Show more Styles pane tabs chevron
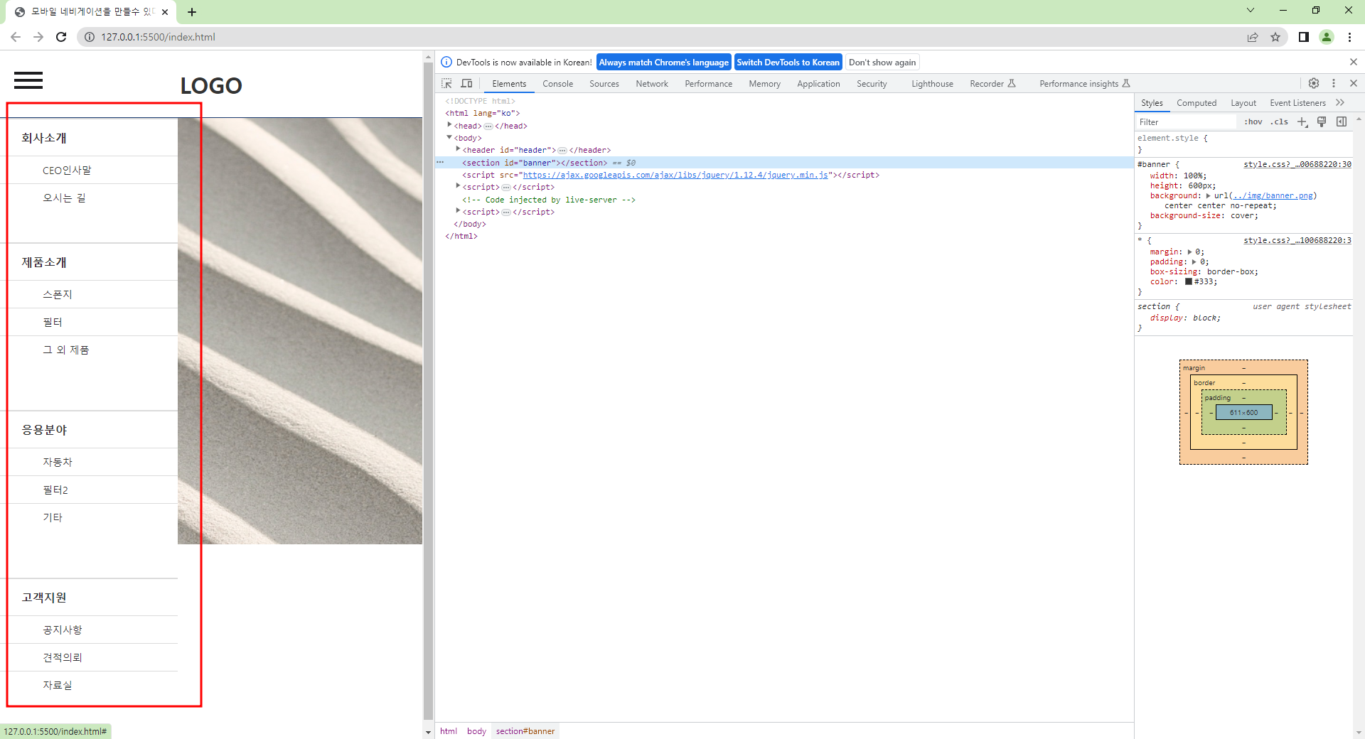Screen dimensions: 1365x739 pyautogui.click(x=1340, y=103)
